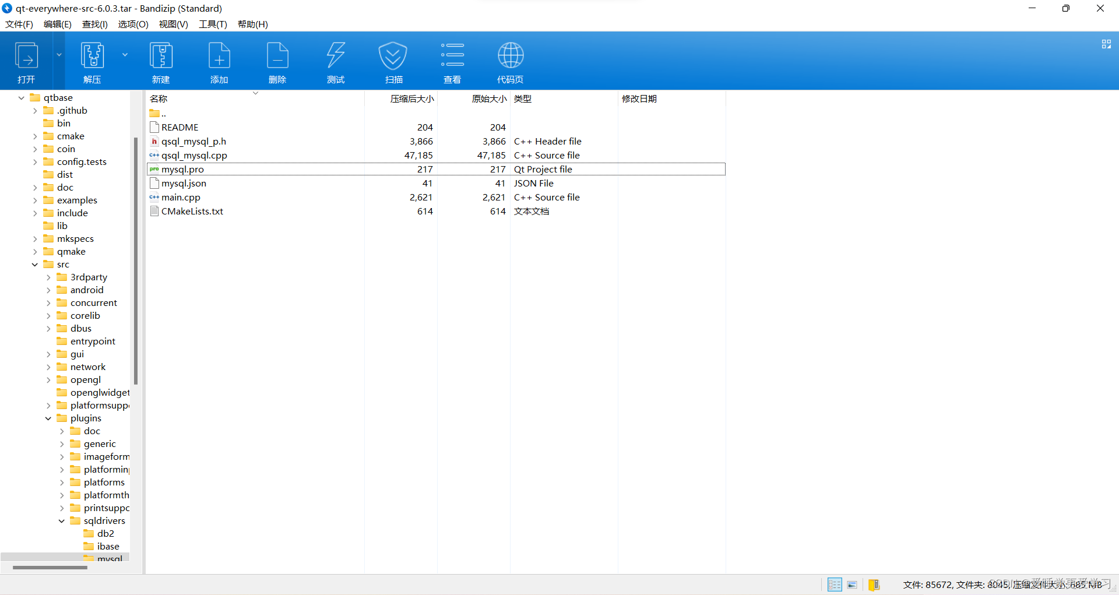Sort by 原始大小 column header

tap(474, 98)
